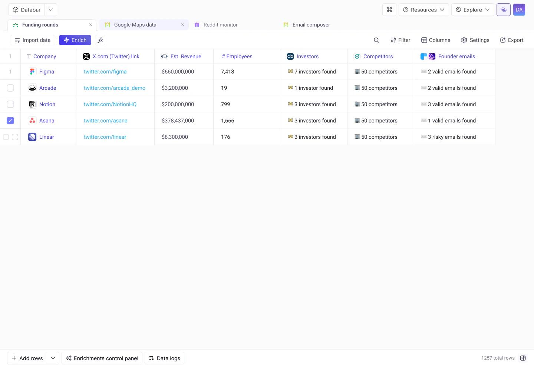Click the '7 investors found' cell
The width and height of the screenshot is (534, 367).
tap(314, 72)
